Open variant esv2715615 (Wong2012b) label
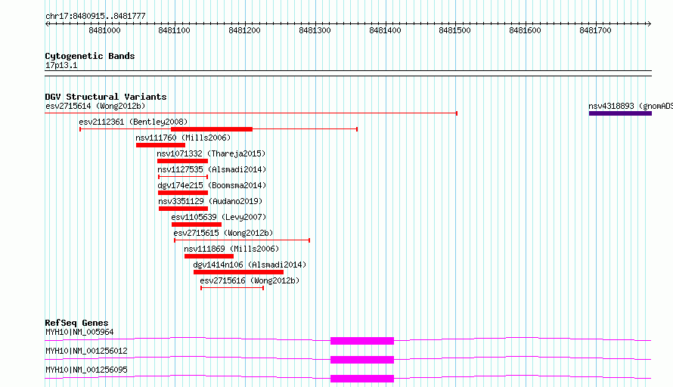This screenshot has height=387, width=673. (x=223, y=233)
